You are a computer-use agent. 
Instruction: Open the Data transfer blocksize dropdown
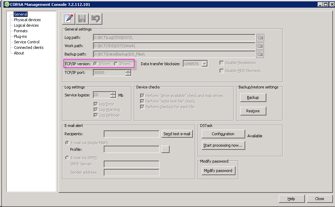tap(205, 64)
